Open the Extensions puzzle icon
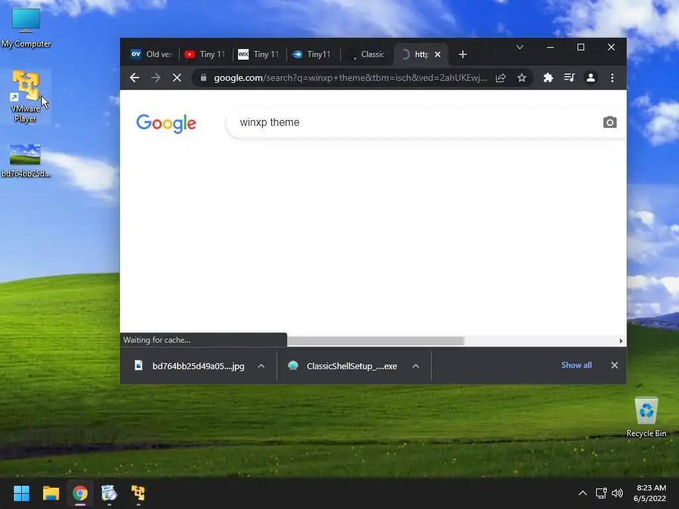 548,78
